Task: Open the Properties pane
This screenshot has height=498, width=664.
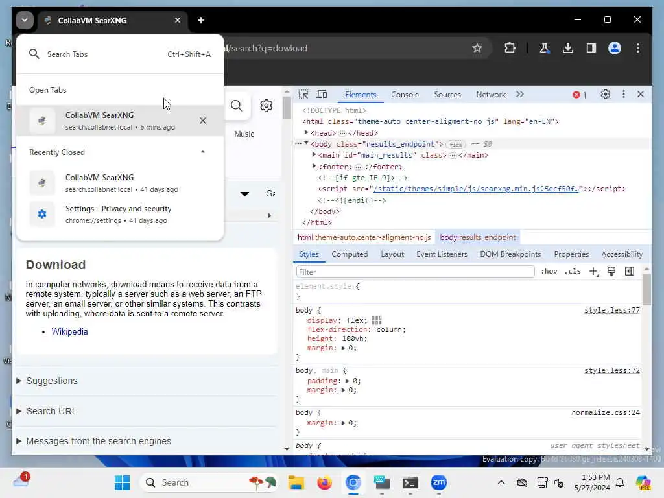Action: point(571,254)
